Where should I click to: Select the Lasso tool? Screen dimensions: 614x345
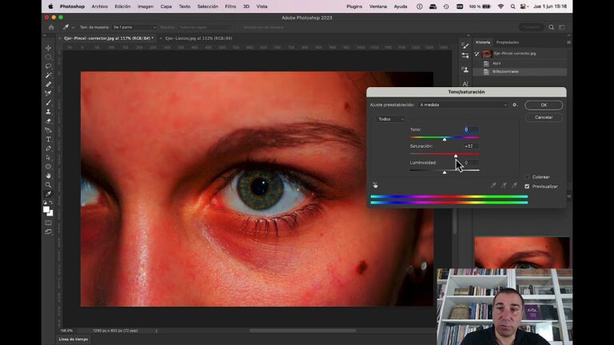click(x=48, y=66)
